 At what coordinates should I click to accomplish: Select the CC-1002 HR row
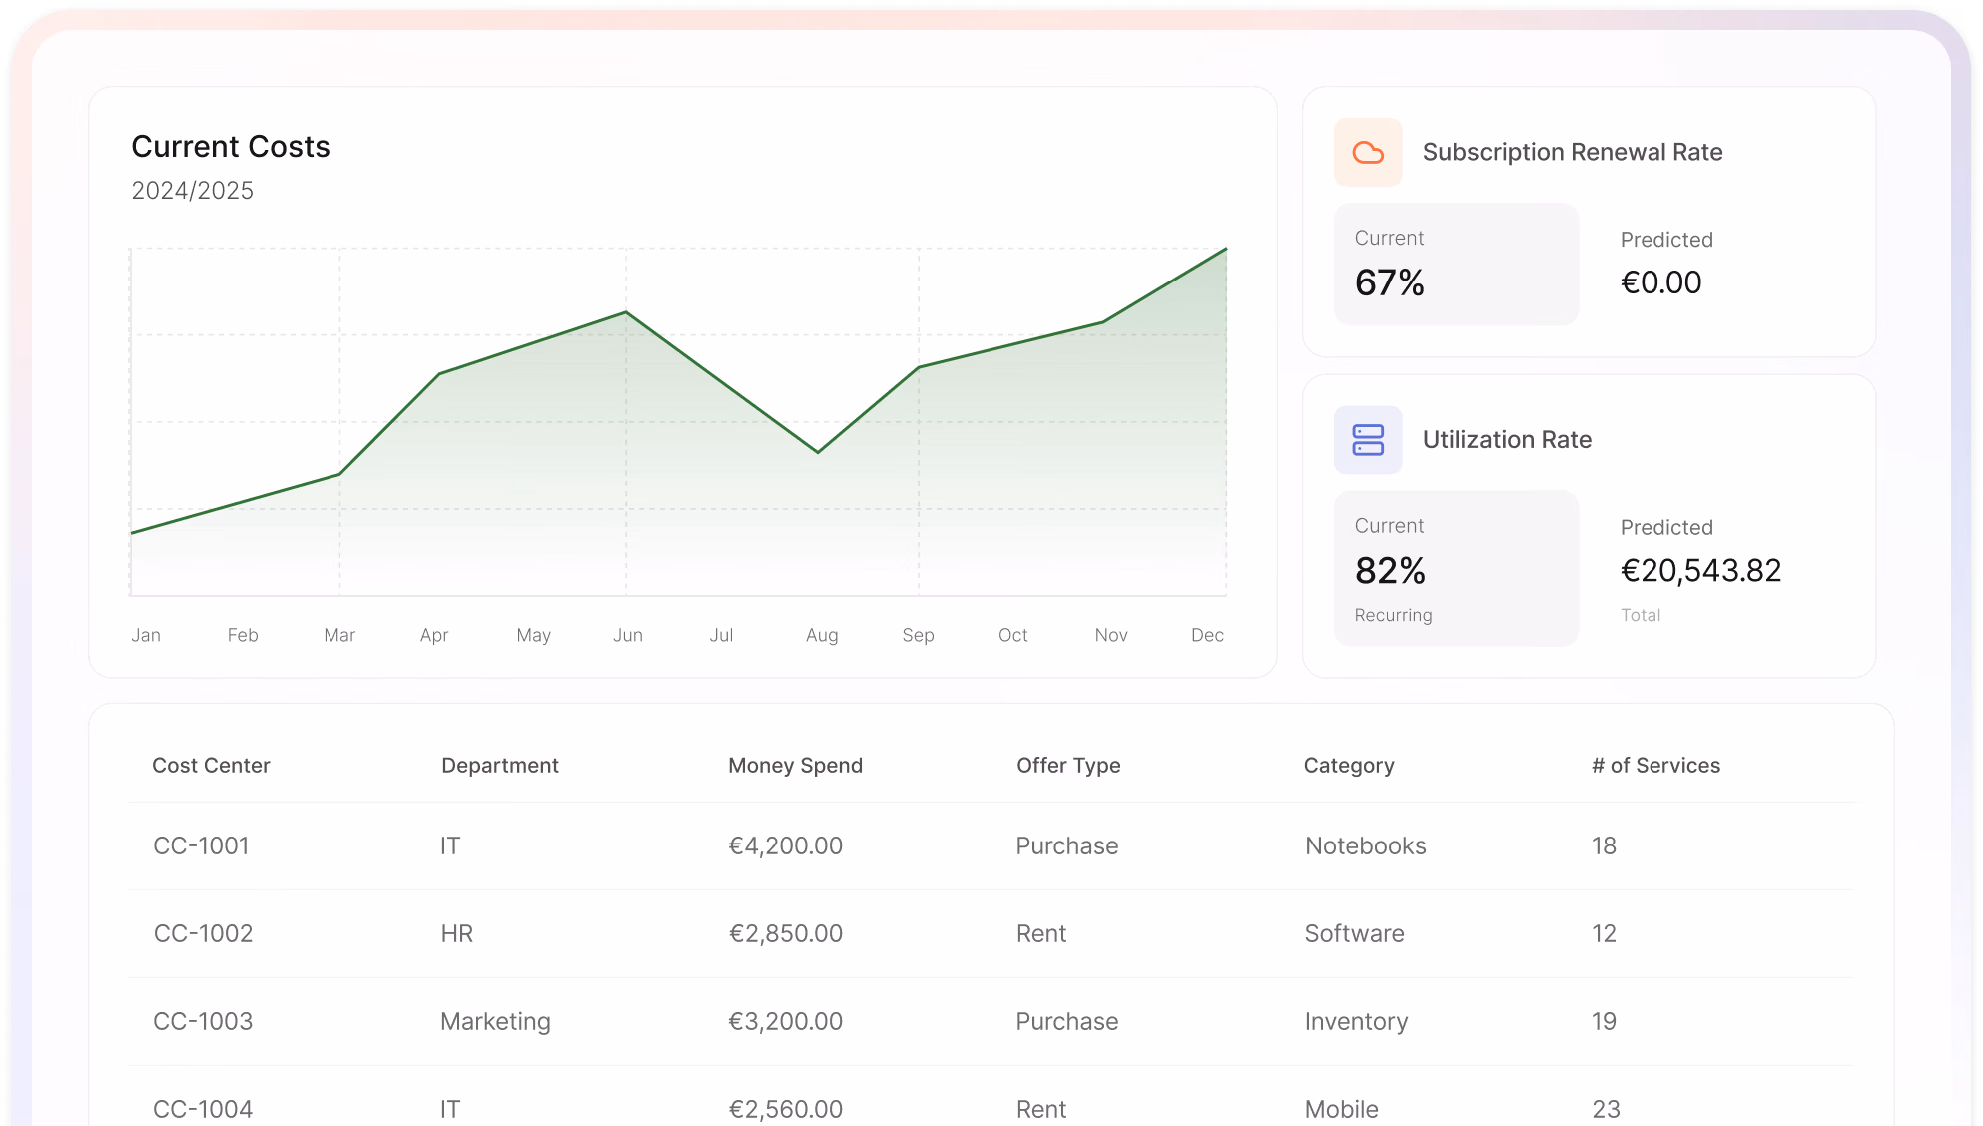click(x=699, y=933)
